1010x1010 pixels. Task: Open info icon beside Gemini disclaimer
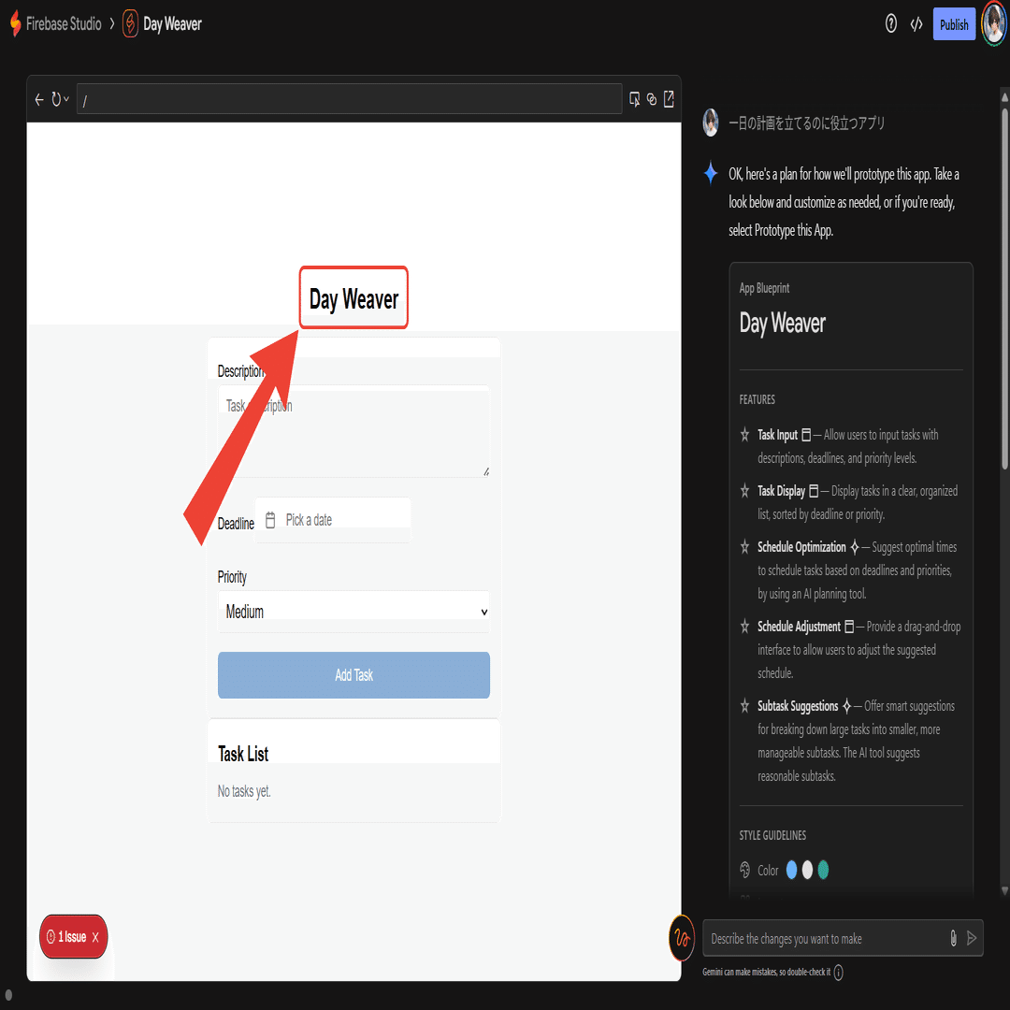[838, 972]
